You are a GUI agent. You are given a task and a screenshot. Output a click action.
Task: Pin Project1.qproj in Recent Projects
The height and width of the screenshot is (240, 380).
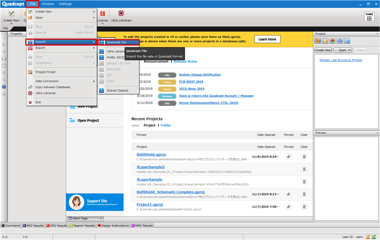[x=288, y=207]
